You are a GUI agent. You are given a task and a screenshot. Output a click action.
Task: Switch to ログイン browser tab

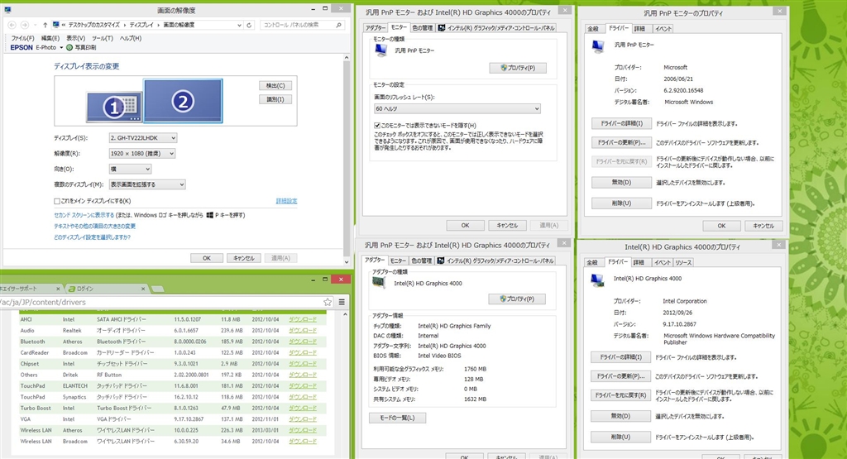(x=105, y=289)
